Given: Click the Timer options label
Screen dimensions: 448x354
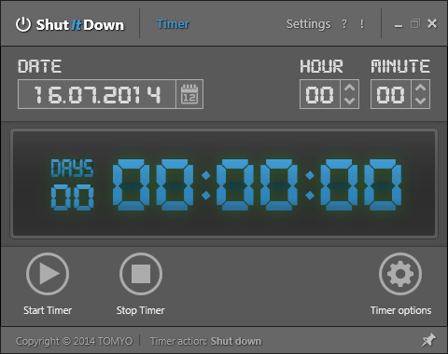Looking at the screenshot, I should (x=400, y=310).
